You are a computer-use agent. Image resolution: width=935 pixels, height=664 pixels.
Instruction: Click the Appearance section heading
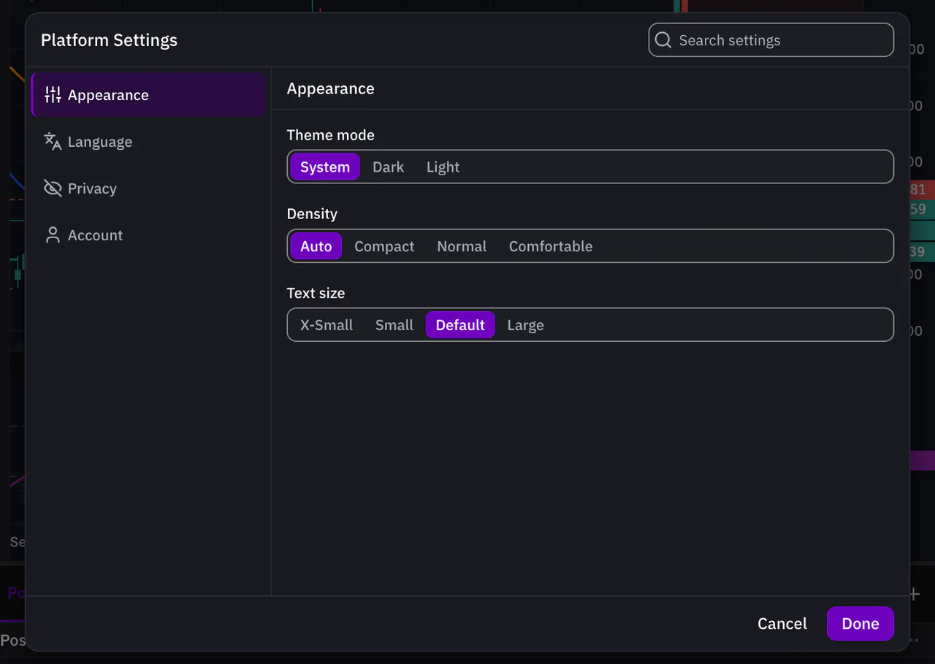point(330,88)
